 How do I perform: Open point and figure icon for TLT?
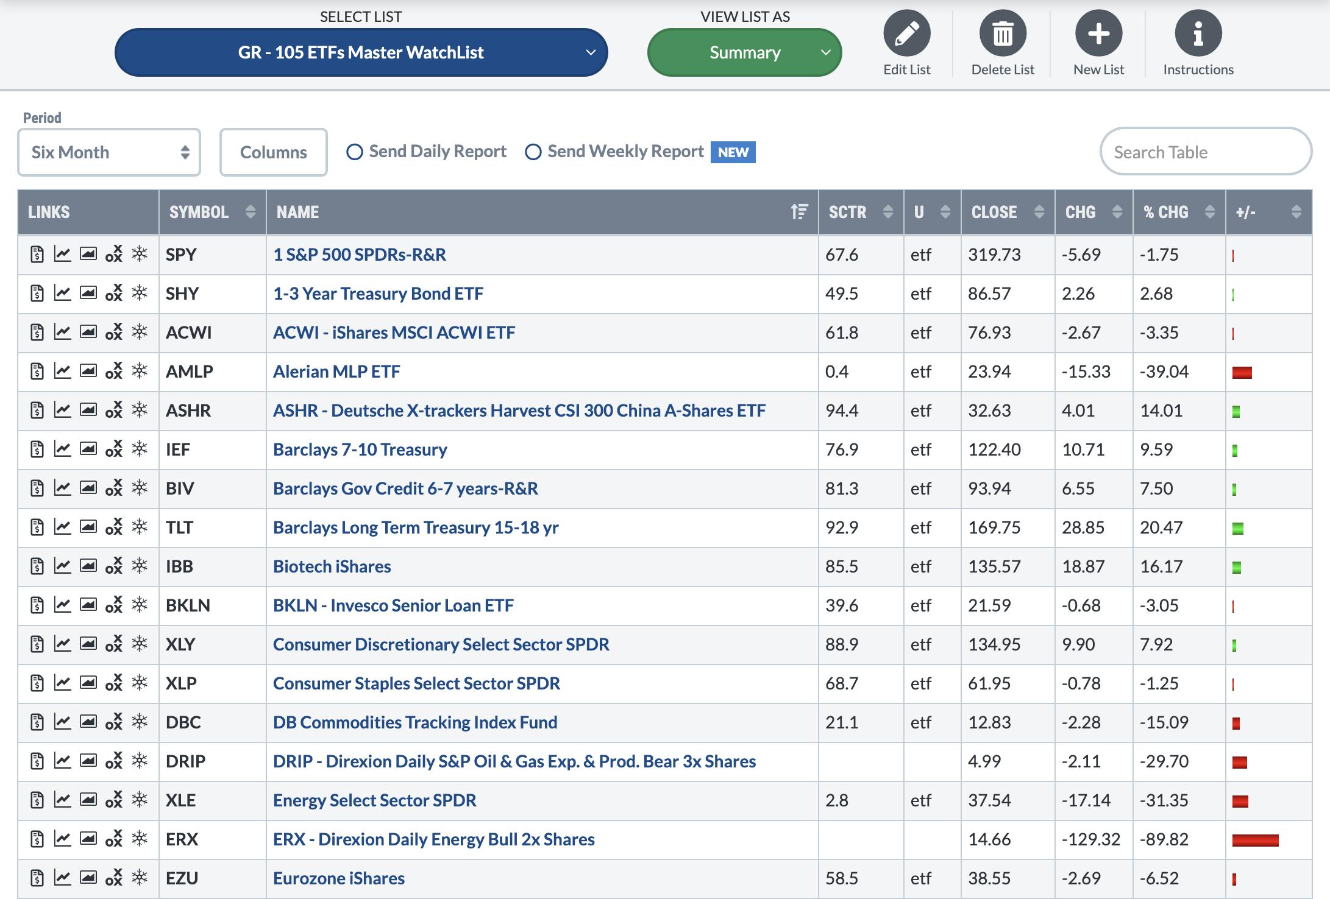point(114,527)
